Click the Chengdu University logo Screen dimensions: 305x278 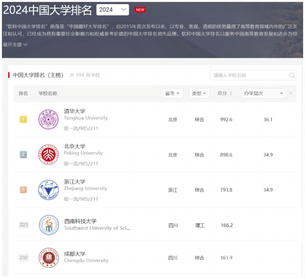[x=49, y=258]
